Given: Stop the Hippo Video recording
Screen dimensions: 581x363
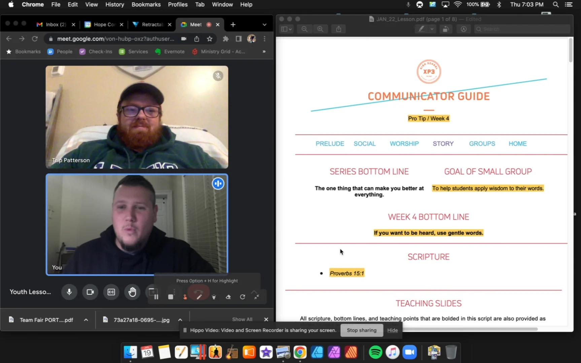Looking at the screenshot, I should pos(171,297).
